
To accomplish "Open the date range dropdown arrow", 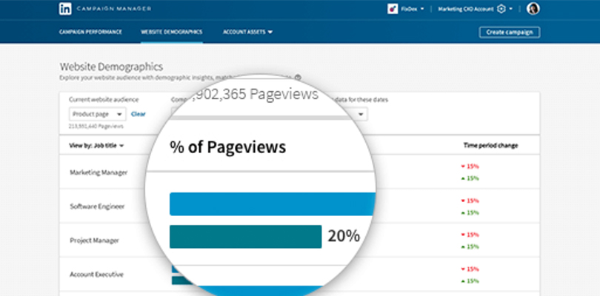I will pos(360,115).
